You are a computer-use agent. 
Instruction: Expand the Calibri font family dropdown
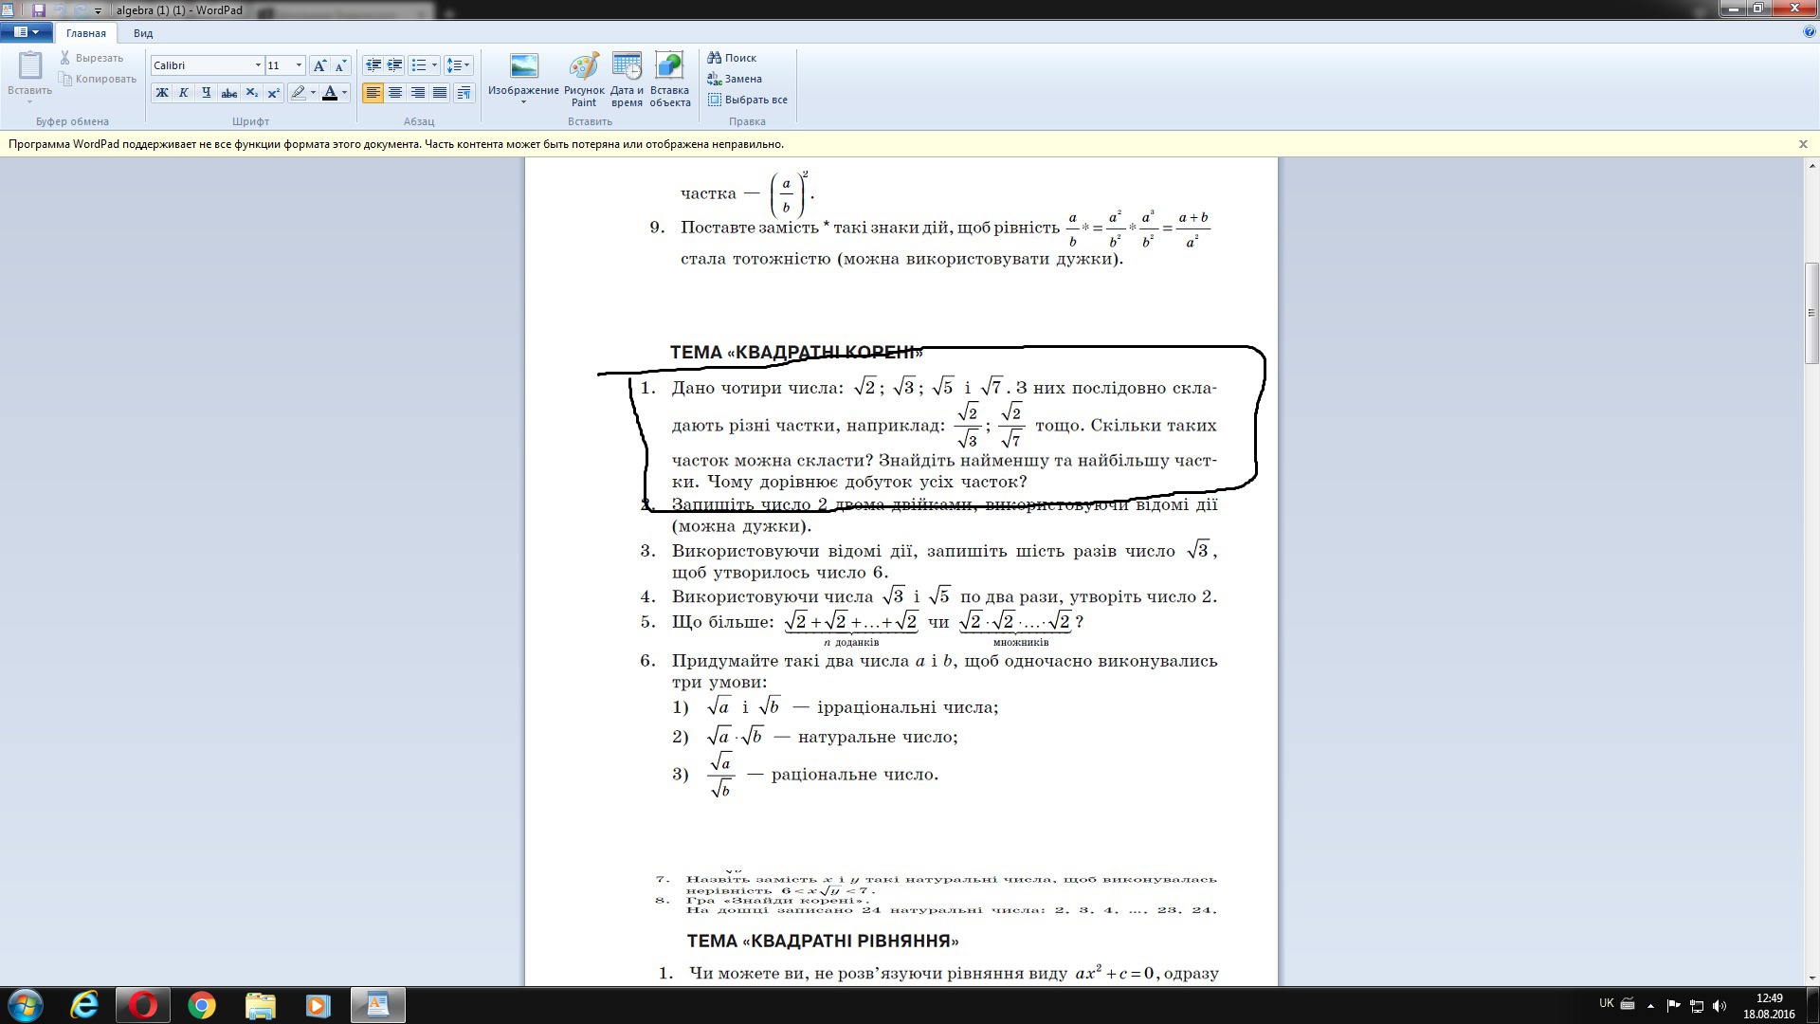258,65
